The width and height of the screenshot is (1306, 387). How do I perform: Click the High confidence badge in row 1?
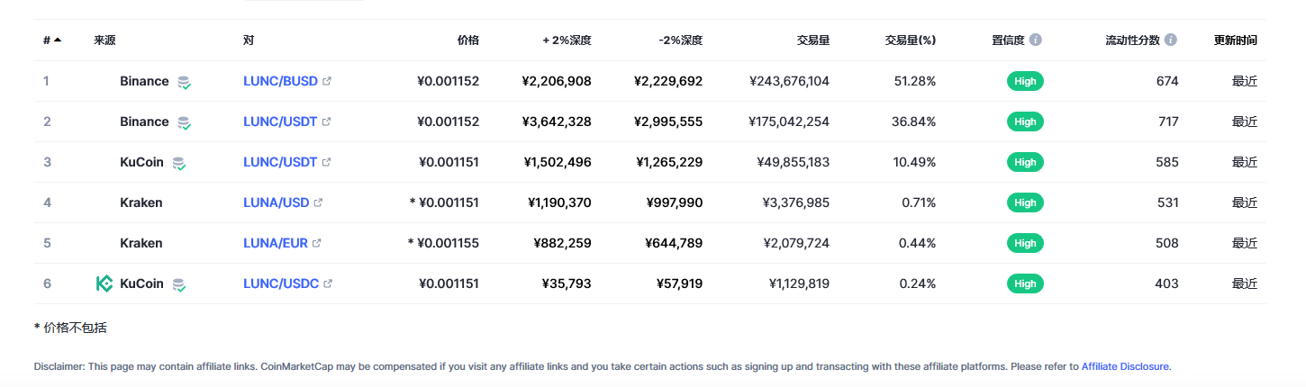[x=1025, y=81]
